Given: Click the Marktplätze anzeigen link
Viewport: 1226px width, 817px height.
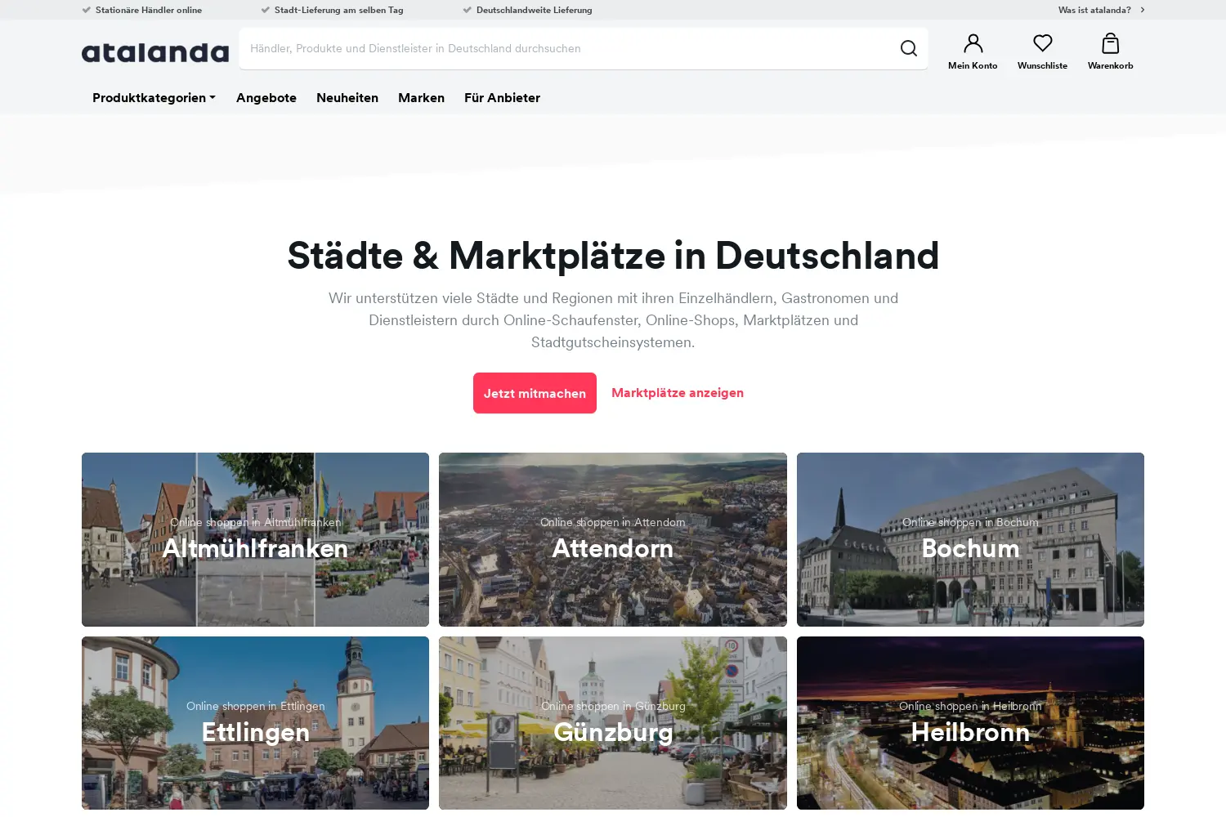Looking at the screenshot, I should (678, 393).
